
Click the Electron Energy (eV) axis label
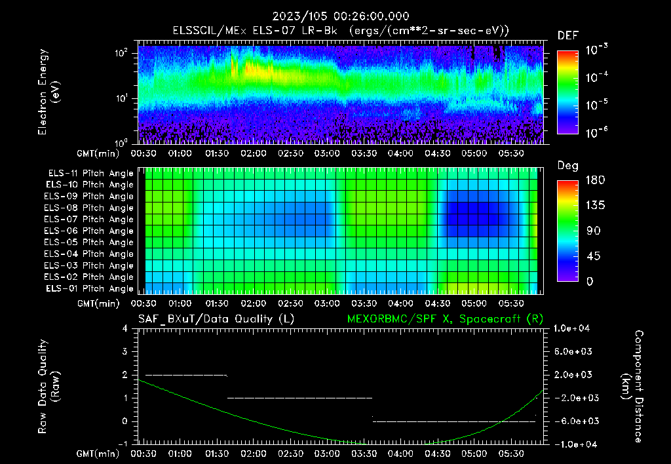click(48, 92)
